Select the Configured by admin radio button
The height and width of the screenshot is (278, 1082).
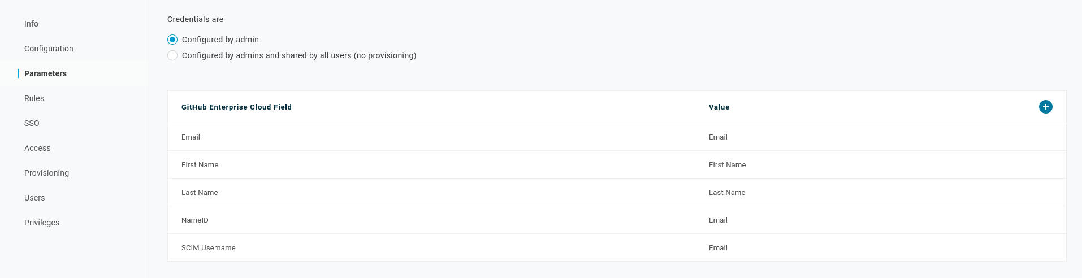tap(172, 40)
